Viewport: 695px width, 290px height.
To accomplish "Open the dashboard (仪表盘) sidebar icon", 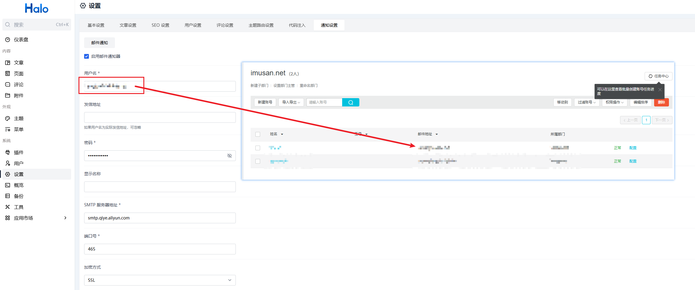I will click(8, 39).
